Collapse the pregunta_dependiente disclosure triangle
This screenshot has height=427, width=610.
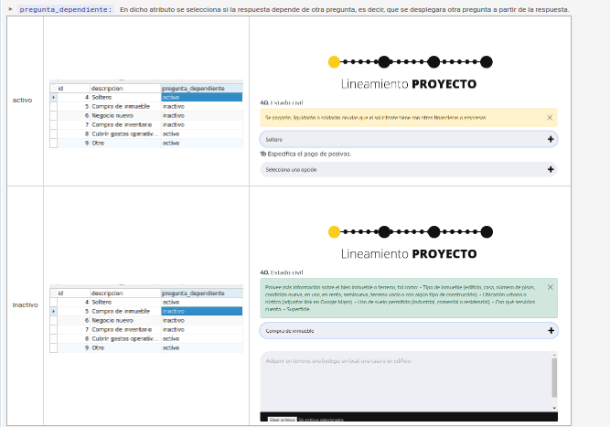point(11,9)
